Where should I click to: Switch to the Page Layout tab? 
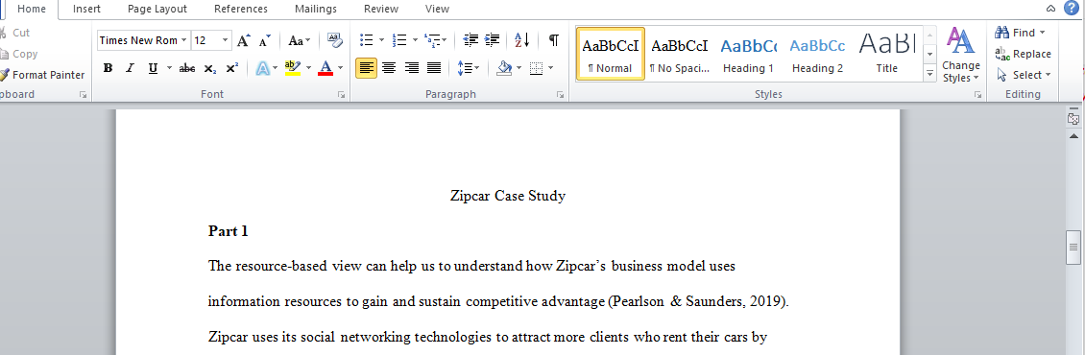(157, 9)
